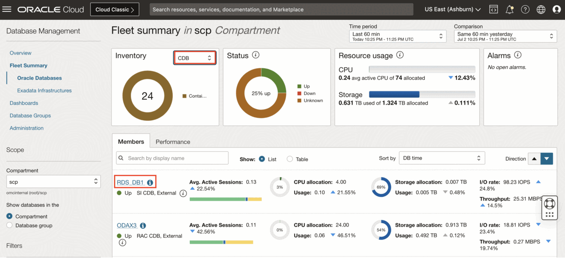Click the info icon next to RDS_DB1
Screen dimensions: 565x258
click(150, 182)
